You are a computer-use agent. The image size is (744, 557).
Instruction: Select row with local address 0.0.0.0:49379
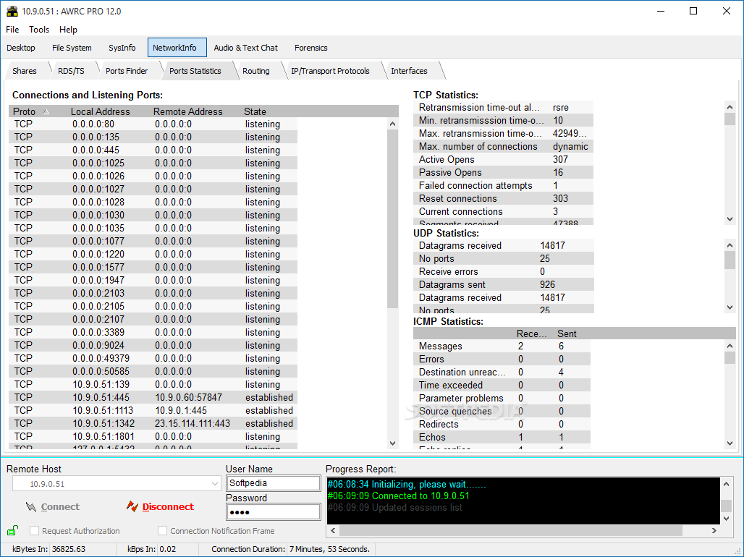point(153,358)
